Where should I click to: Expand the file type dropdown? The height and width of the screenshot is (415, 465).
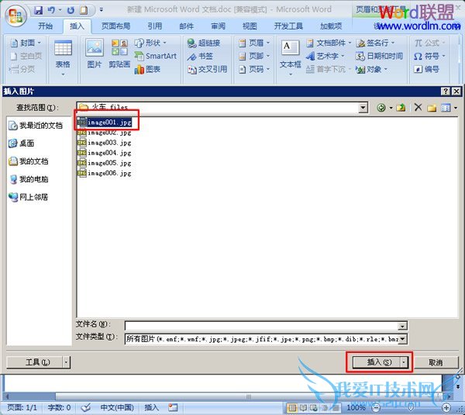(x=402, y=339)
